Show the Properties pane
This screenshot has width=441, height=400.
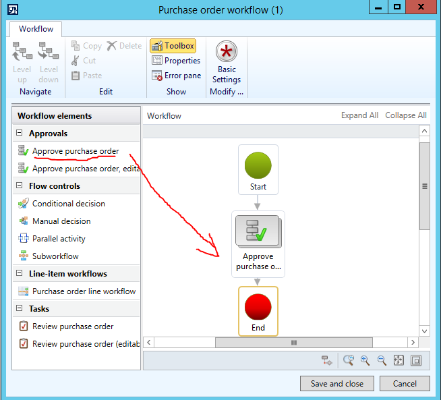176,61
